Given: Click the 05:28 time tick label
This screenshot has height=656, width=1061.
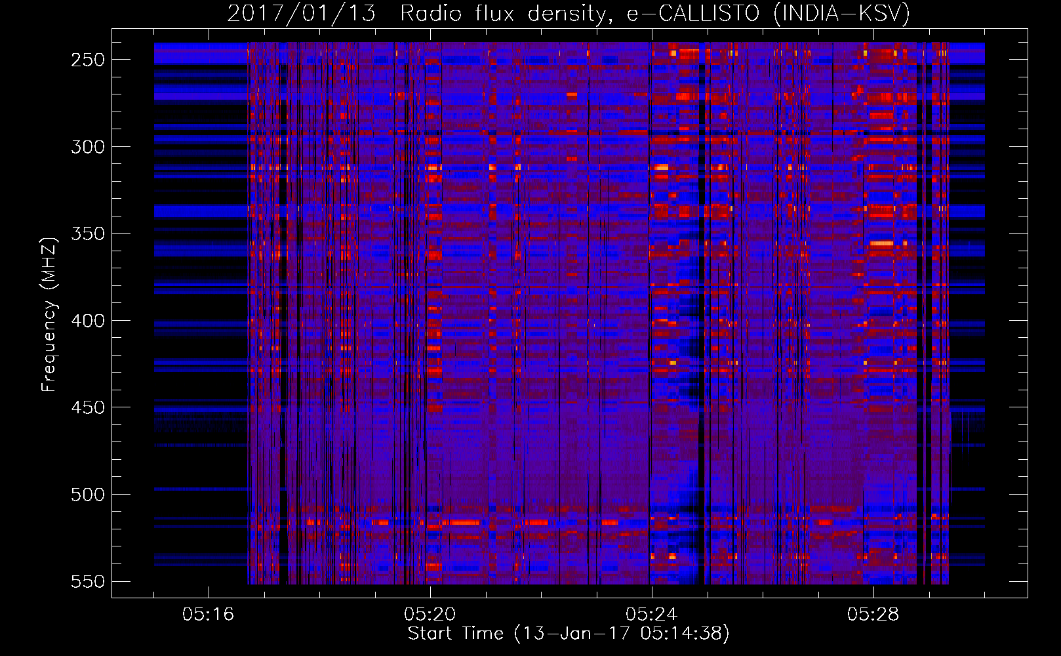Looking at the screenshot, I should (x=873, y=614).
